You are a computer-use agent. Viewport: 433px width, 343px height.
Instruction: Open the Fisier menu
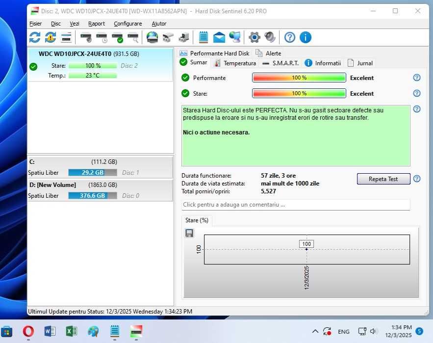point(36,24)
